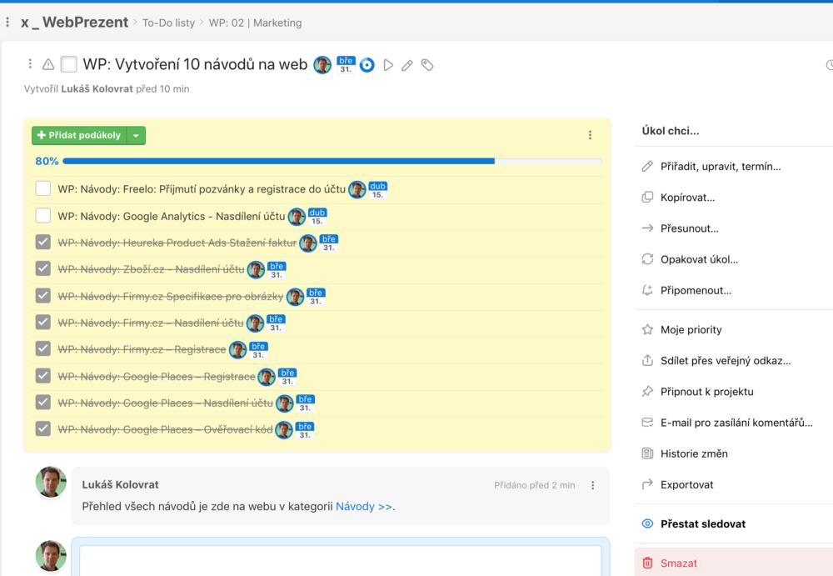Uncheck the Zboží.cz – Nasdílení účtu subtask
The height and width of the screenshot is (576, 833).
coord(43,268)
